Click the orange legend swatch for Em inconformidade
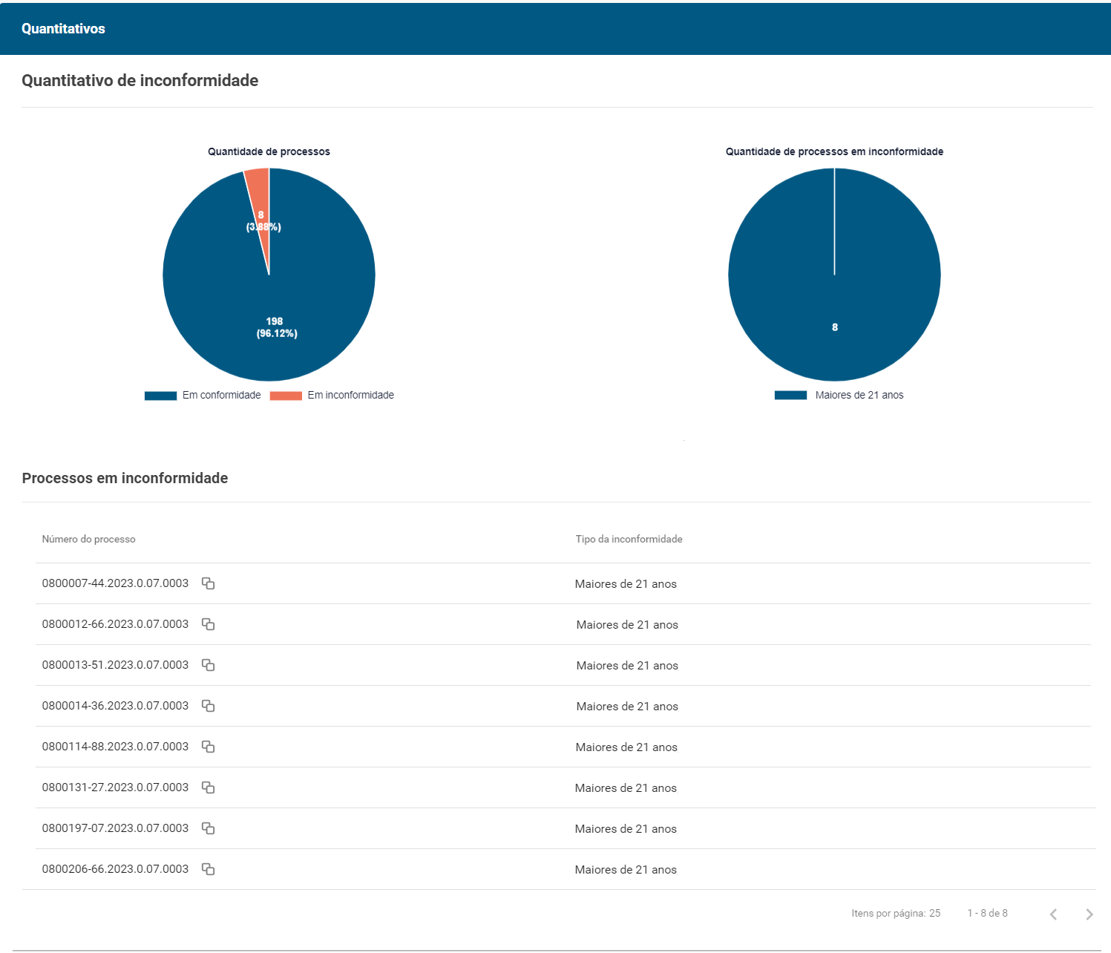Viewport: 1111px width, 953px height. (286, 396)
